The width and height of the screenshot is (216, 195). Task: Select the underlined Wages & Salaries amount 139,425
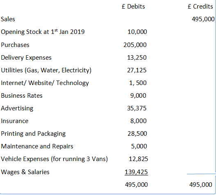pos(136,172)
